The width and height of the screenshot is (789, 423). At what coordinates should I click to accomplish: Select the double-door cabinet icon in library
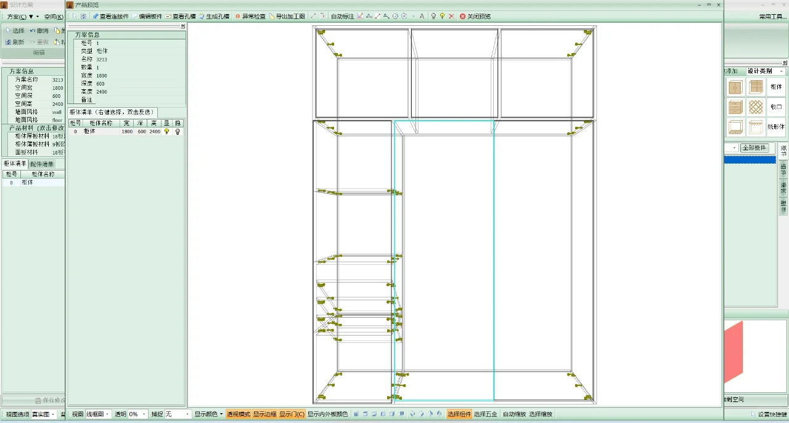pos(735,87)
